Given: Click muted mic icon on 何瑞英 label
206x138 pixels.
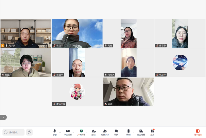Looking at the screenshot, I should (x=106, y=75).
